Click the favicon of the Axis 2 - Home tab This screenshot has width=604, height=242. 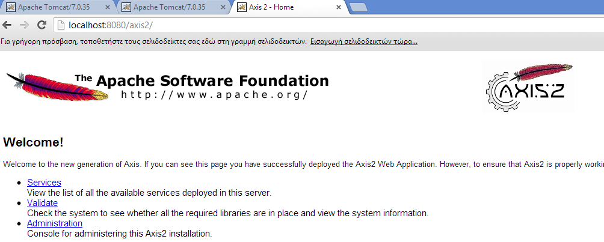tap(241, 7)
